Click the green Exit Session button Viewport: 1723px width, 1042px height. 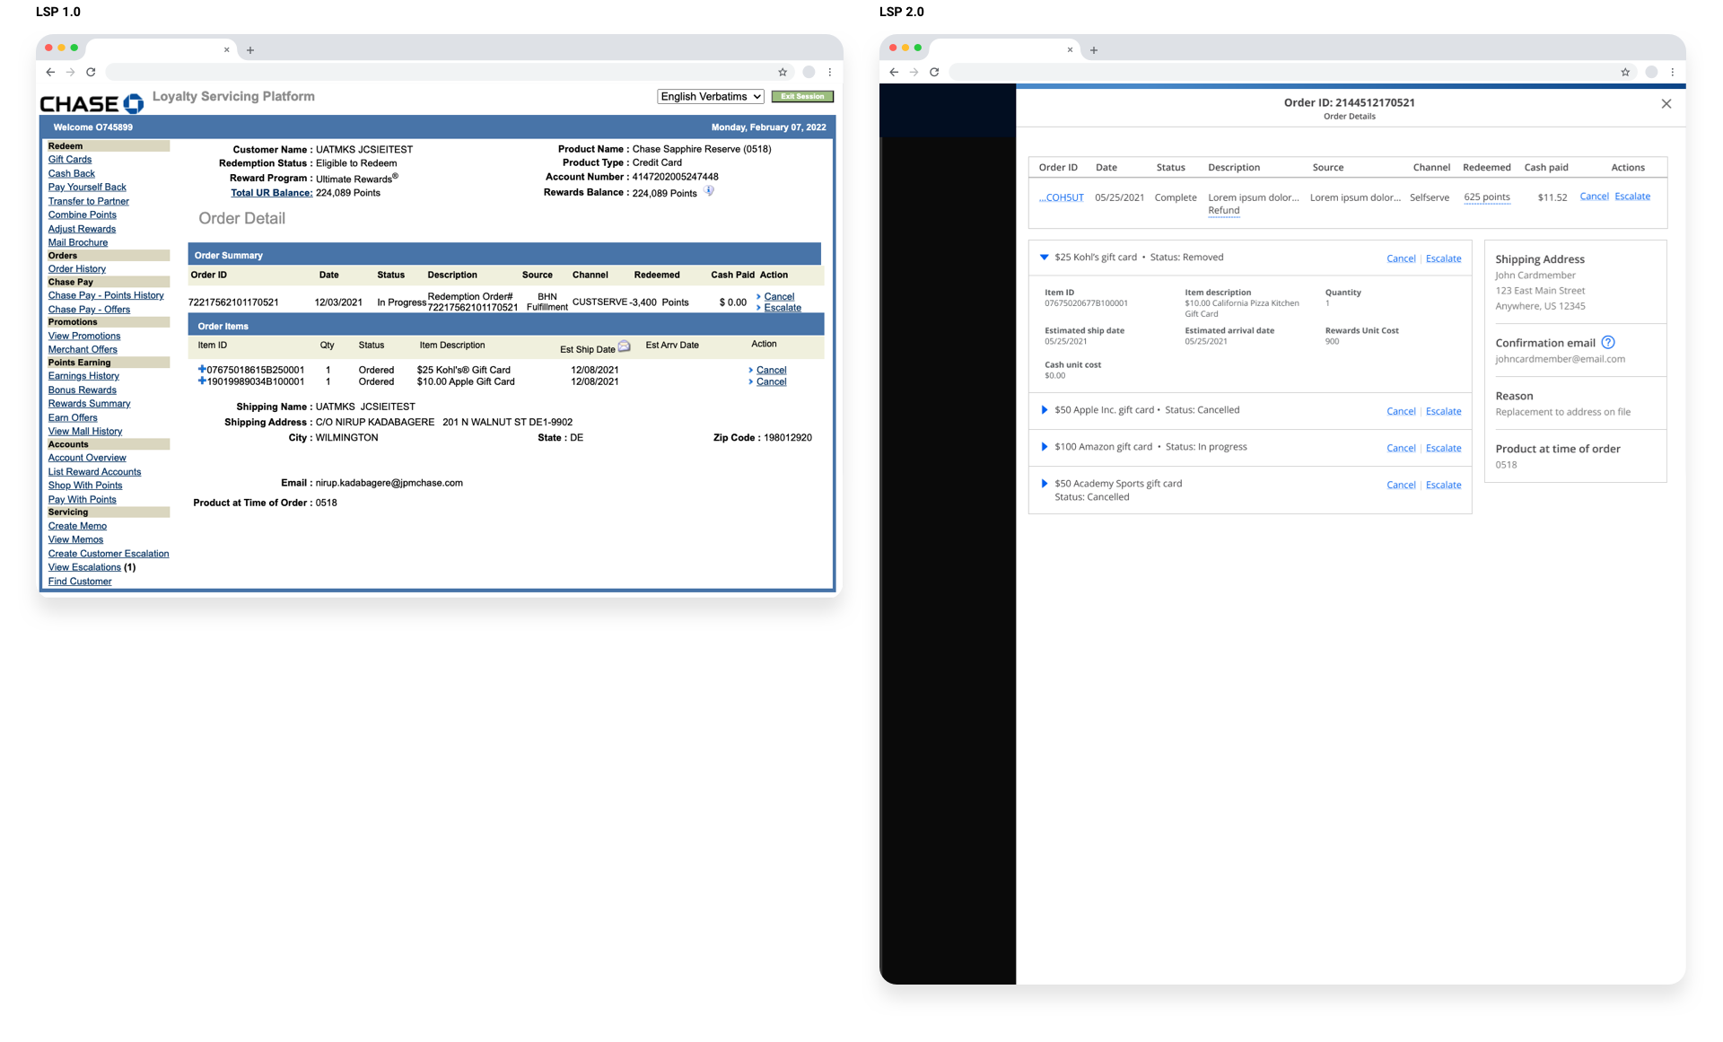pos(802,96)
